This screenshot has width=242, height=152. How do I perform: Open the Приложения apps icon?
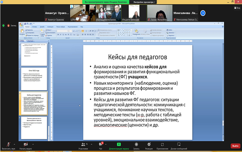click(x=162, y=145)
